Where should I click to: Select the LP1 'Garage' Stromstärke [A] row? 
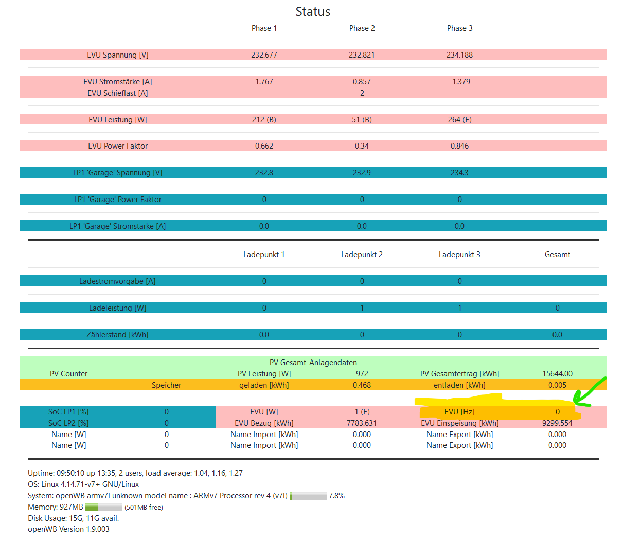pos(313,226)
